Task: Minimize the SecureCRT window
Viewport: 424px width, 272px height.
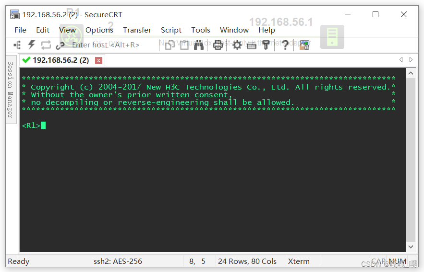Action: pos(348,14)
